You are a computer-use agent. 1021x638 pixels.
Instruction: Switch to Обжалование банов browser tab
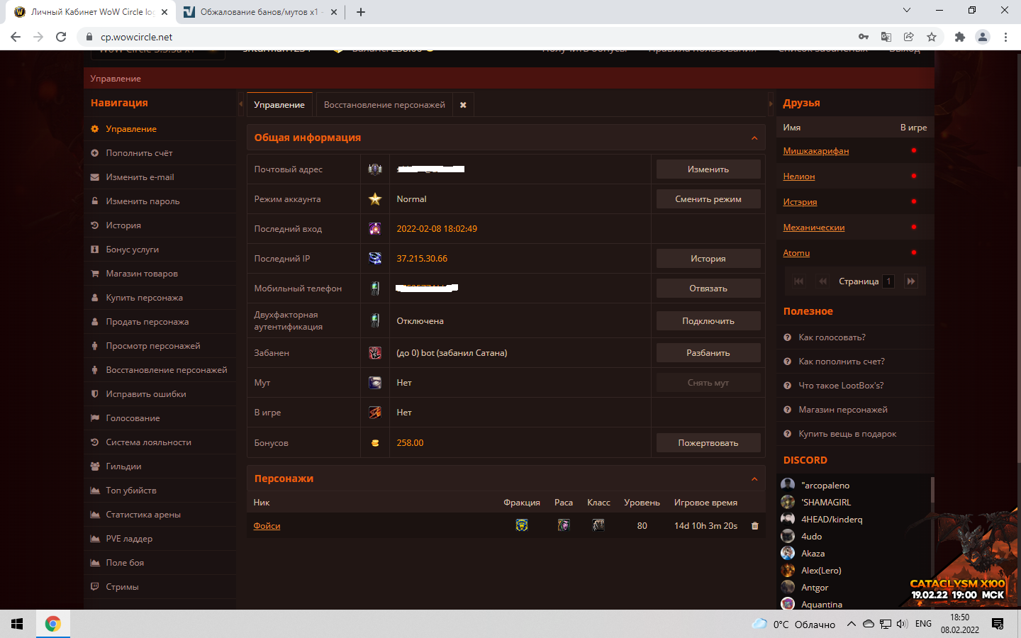tap(259, 12)
